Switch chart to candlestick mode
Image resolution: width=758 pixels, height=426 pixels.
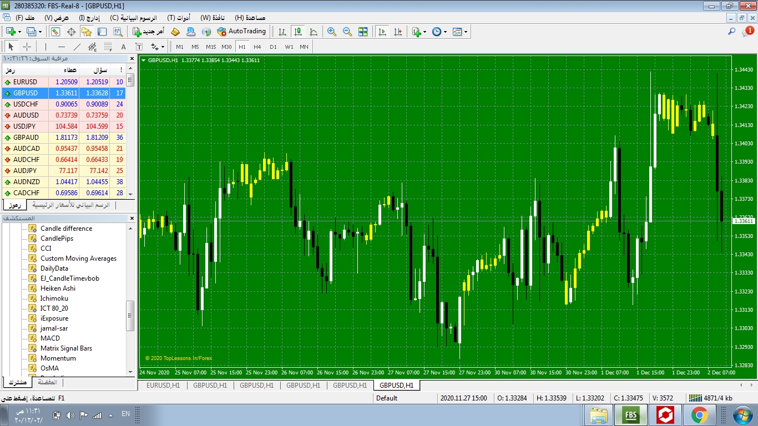click(x=298, y=32)
